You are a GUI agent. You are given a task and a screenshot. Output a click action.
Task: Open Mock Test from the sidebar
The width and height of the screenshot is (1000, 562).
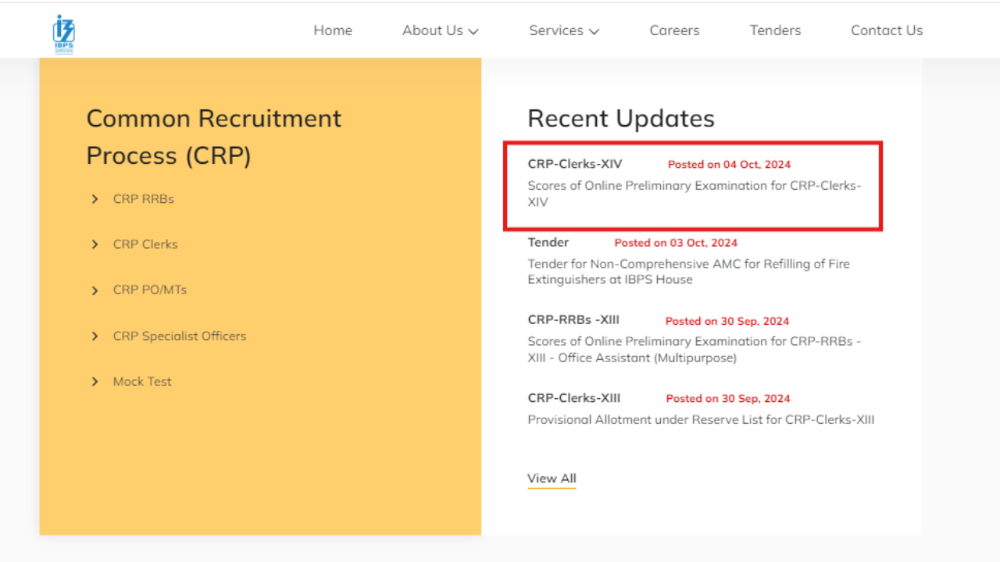(142, 381)
